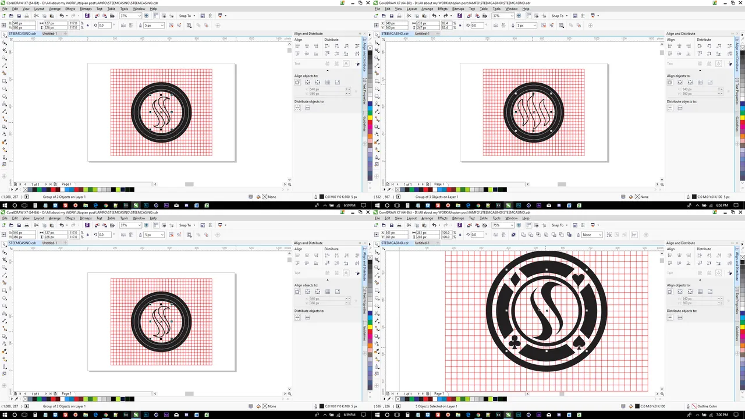Click horizontal scrollbar thumb in top-left window
This screenshot has height=419, width=745.
(x=189, y=184)
